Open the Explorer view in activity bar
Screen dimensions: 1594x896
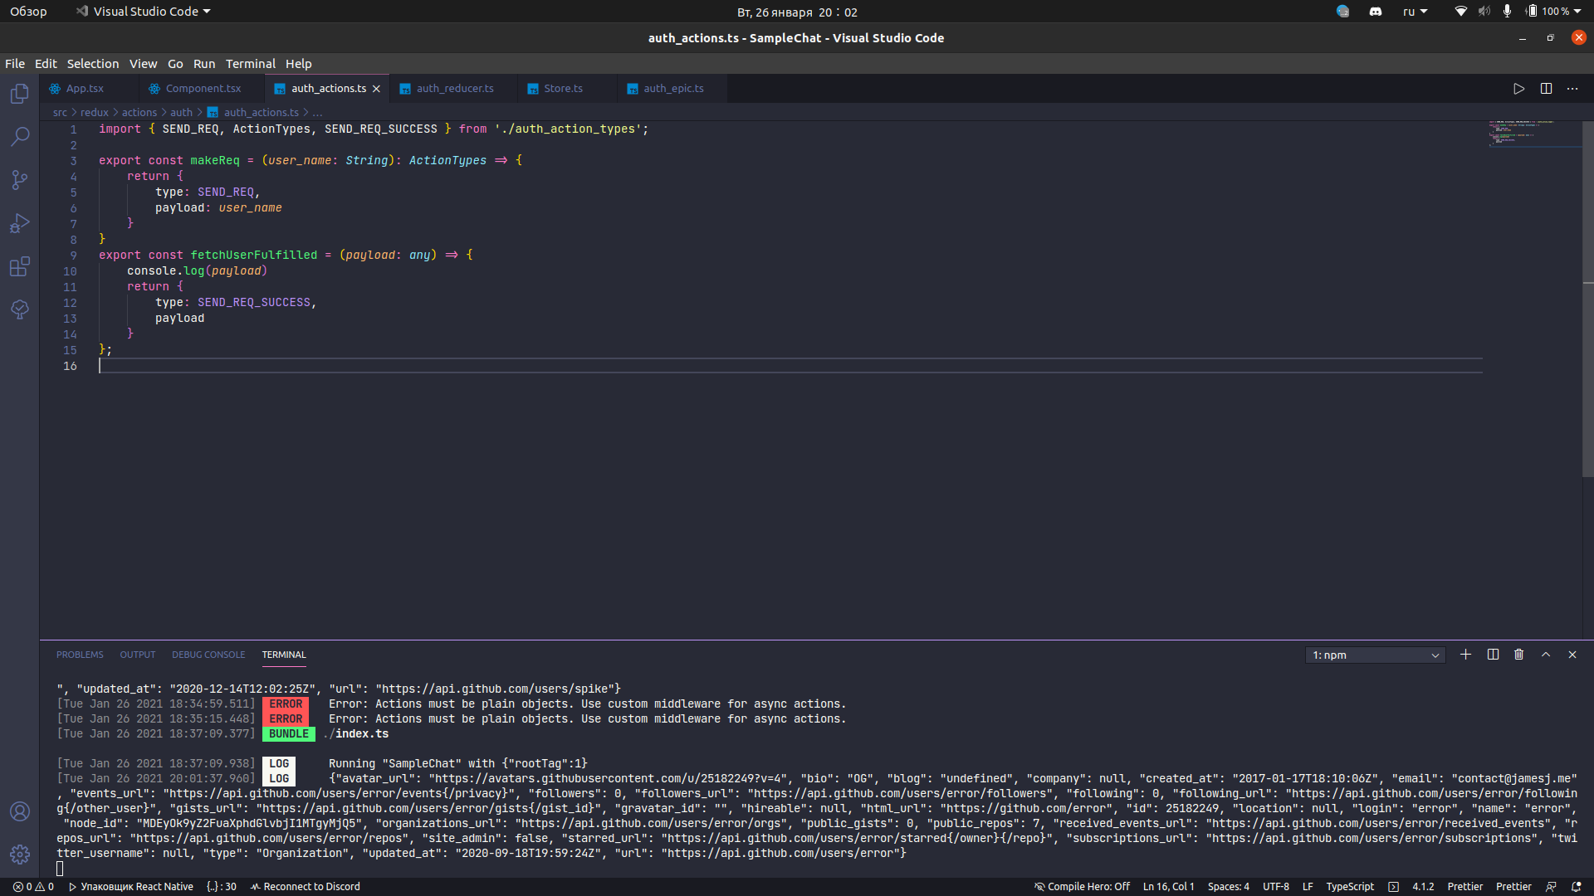pos(20,94)
